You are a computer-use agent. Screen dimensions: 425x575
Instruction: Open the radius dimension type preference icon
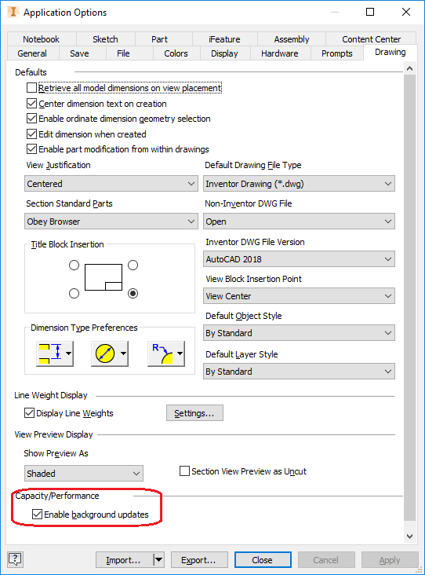[x=162, y=353]
